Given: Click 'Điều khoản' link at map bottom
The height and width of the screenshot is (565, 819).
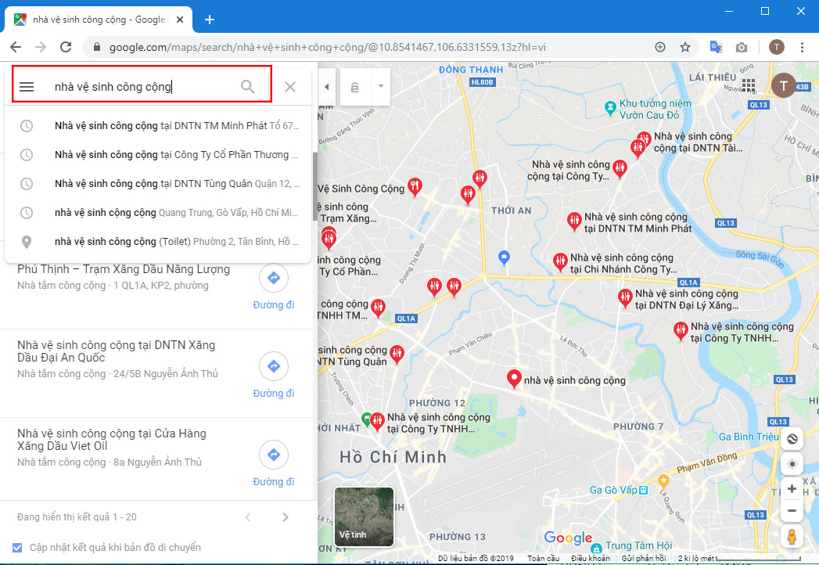Looking at the screenshot, I should coord(591,558).
